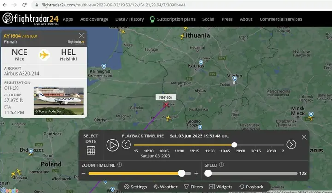Click the padlock site info icon
The image size is (332, 193).
36,5
